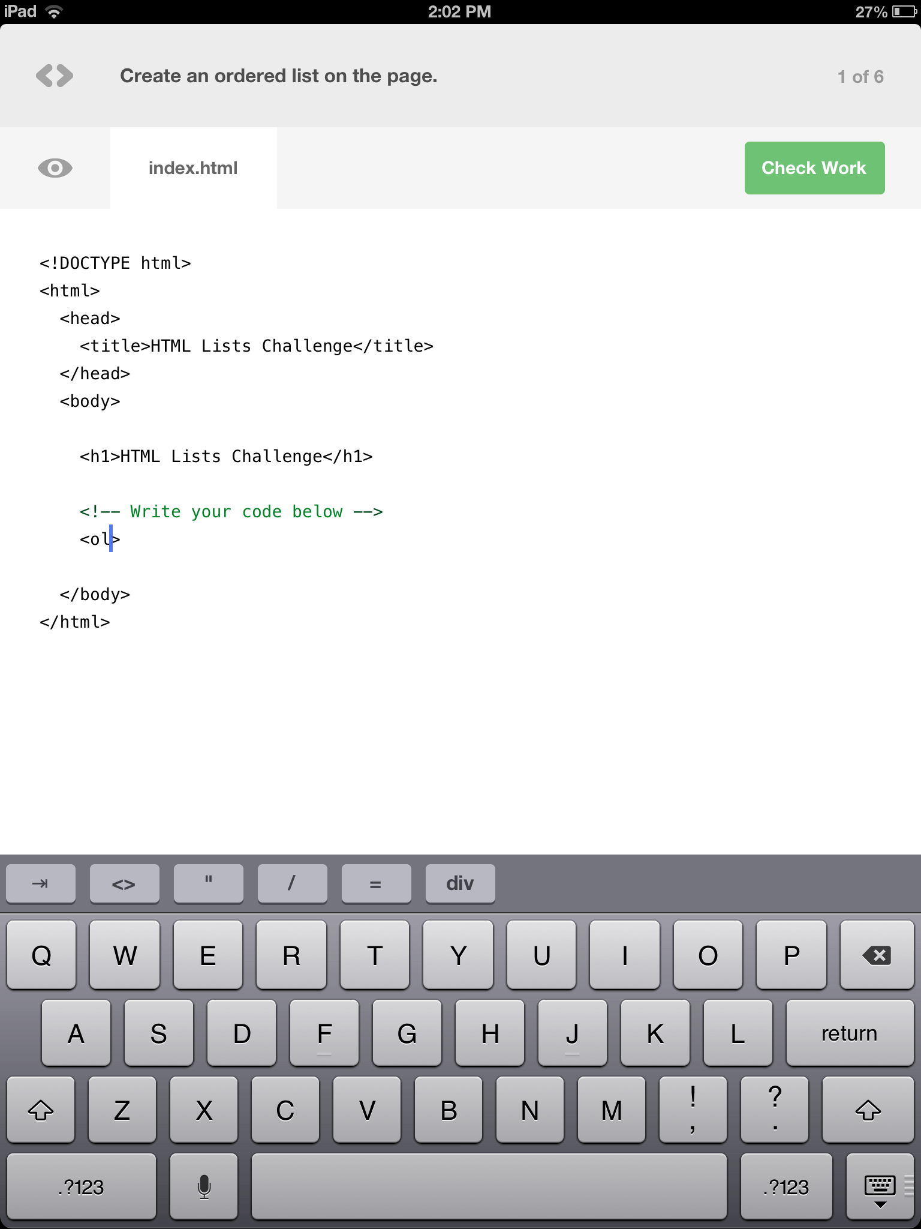The image size is (921, 1229).
Task: Tap the tab indent shortcut key
Action: point(41,883)
